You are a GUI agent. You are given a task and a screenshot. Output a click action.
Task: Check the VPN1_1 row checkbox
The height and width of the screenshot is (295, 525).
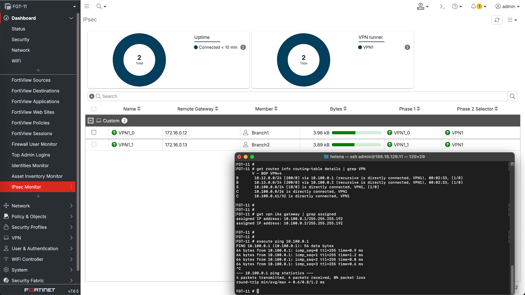click(94, 144)
